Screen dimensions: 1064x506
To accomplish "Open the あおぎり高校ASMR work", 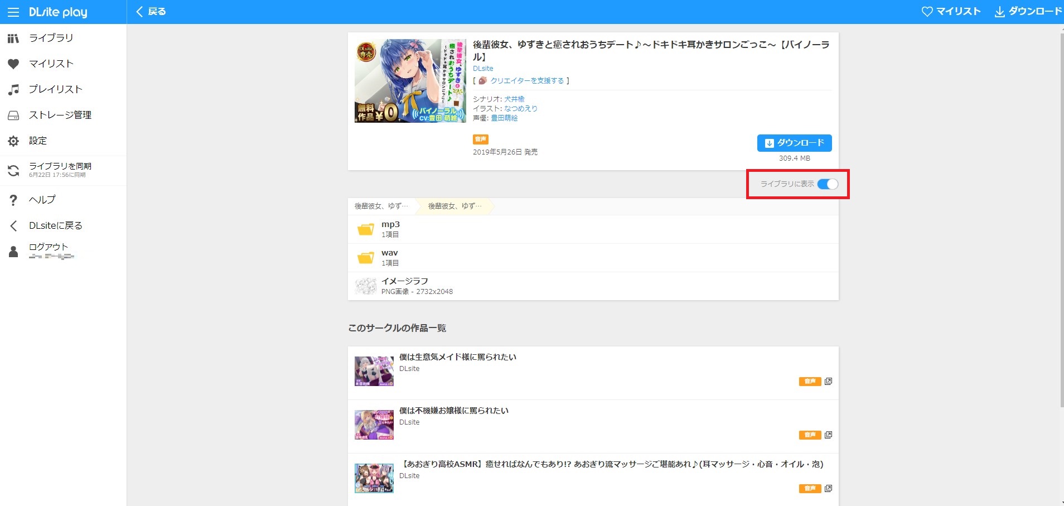I will coord(611,464).
